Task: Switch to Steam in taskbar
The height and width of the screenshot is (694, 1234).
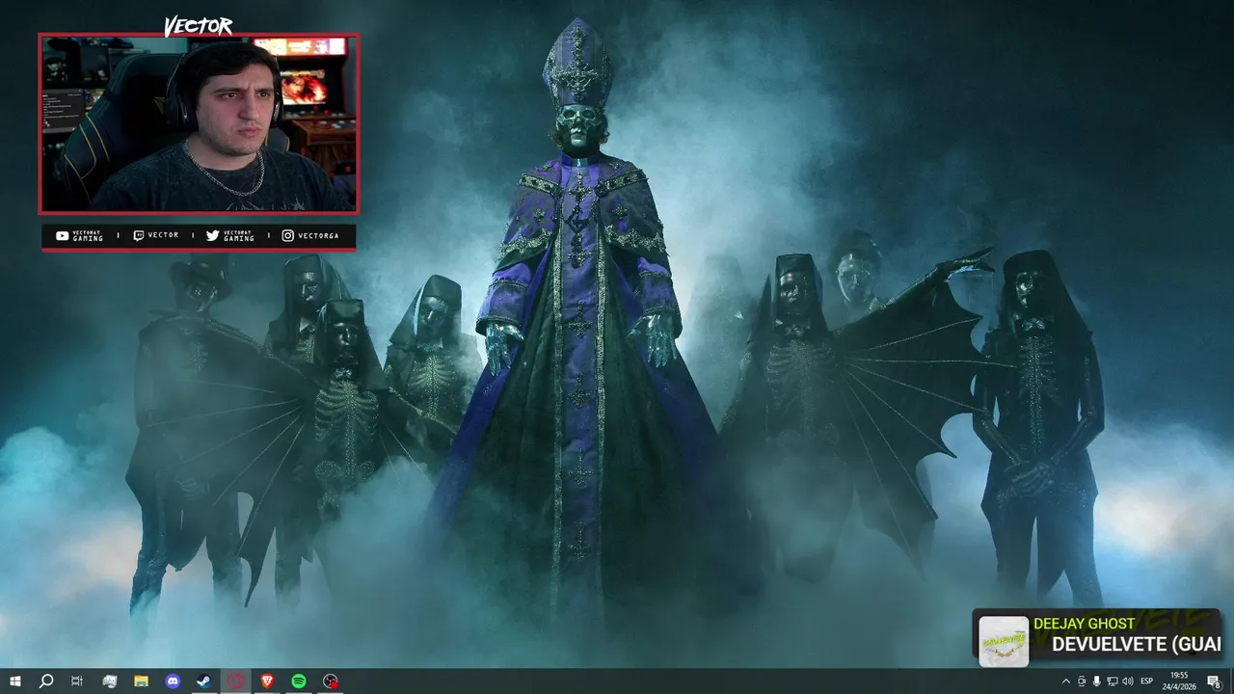Action: pos(204,681)
